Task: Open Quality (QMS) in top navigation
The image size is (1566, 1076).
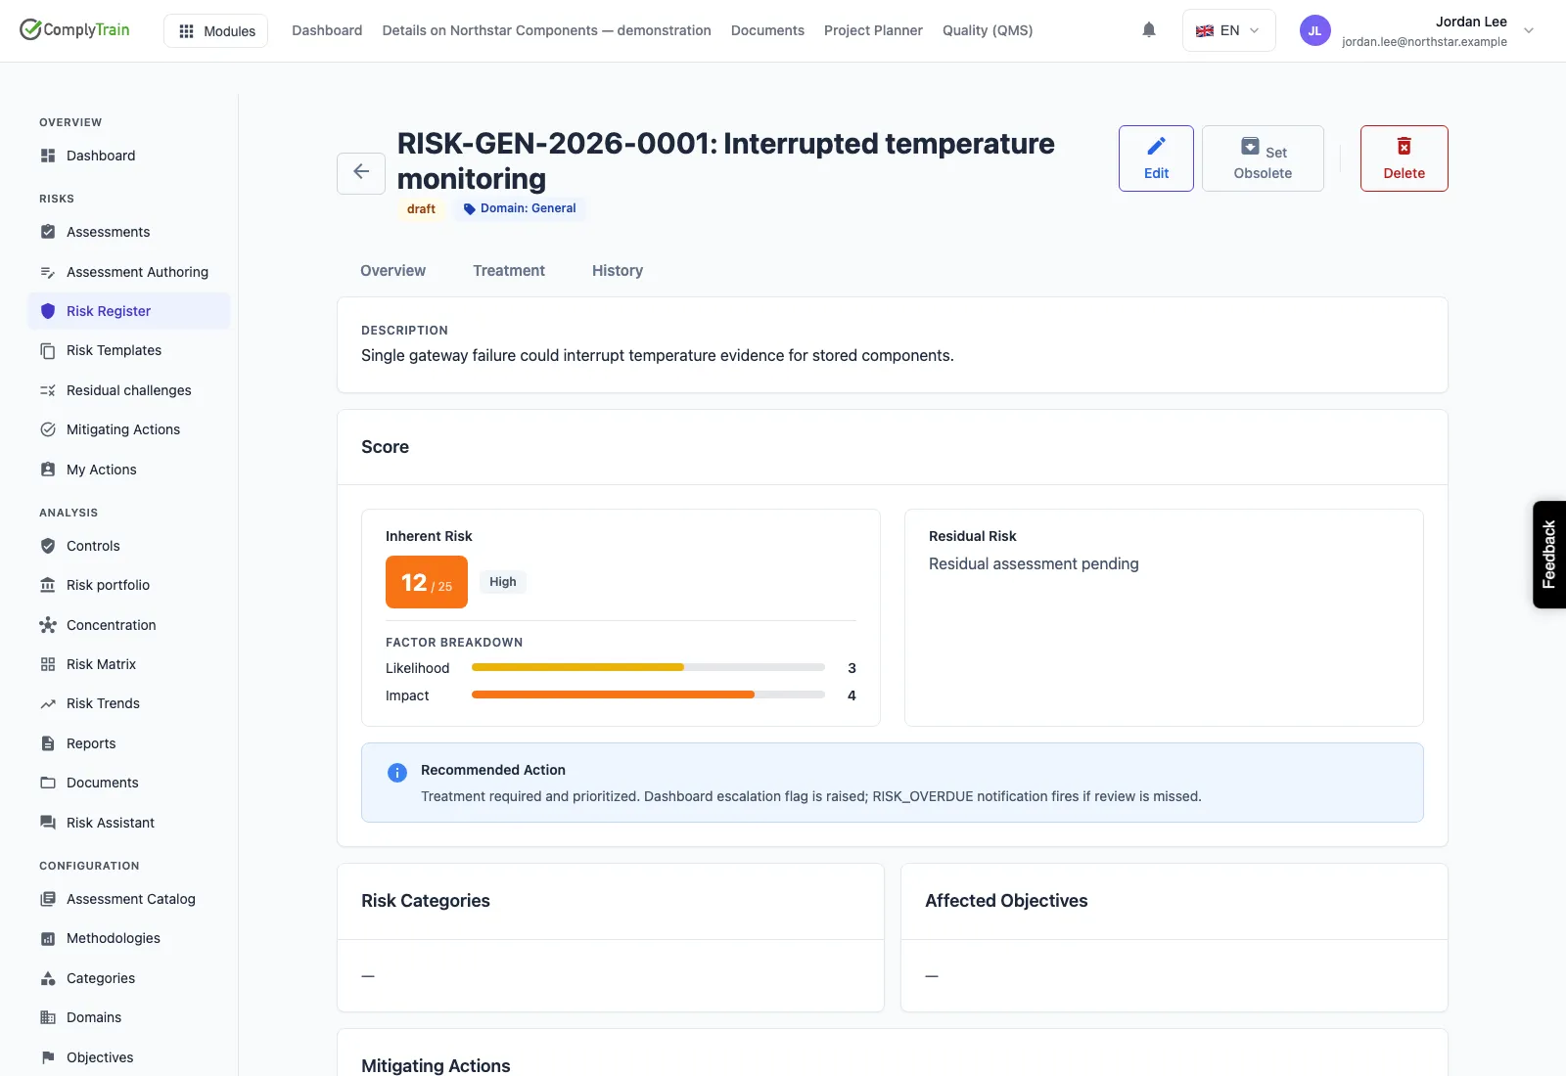Action: tap(988, 30)
